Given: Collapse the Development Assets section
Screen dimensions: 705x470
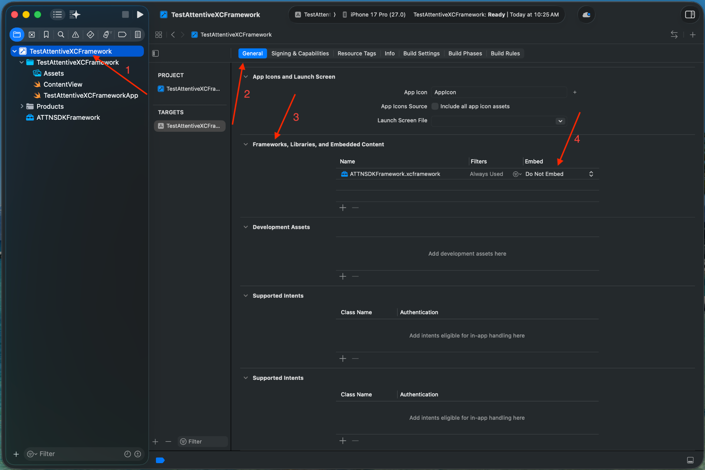Looking at the screenshot, I should point(246,227).
